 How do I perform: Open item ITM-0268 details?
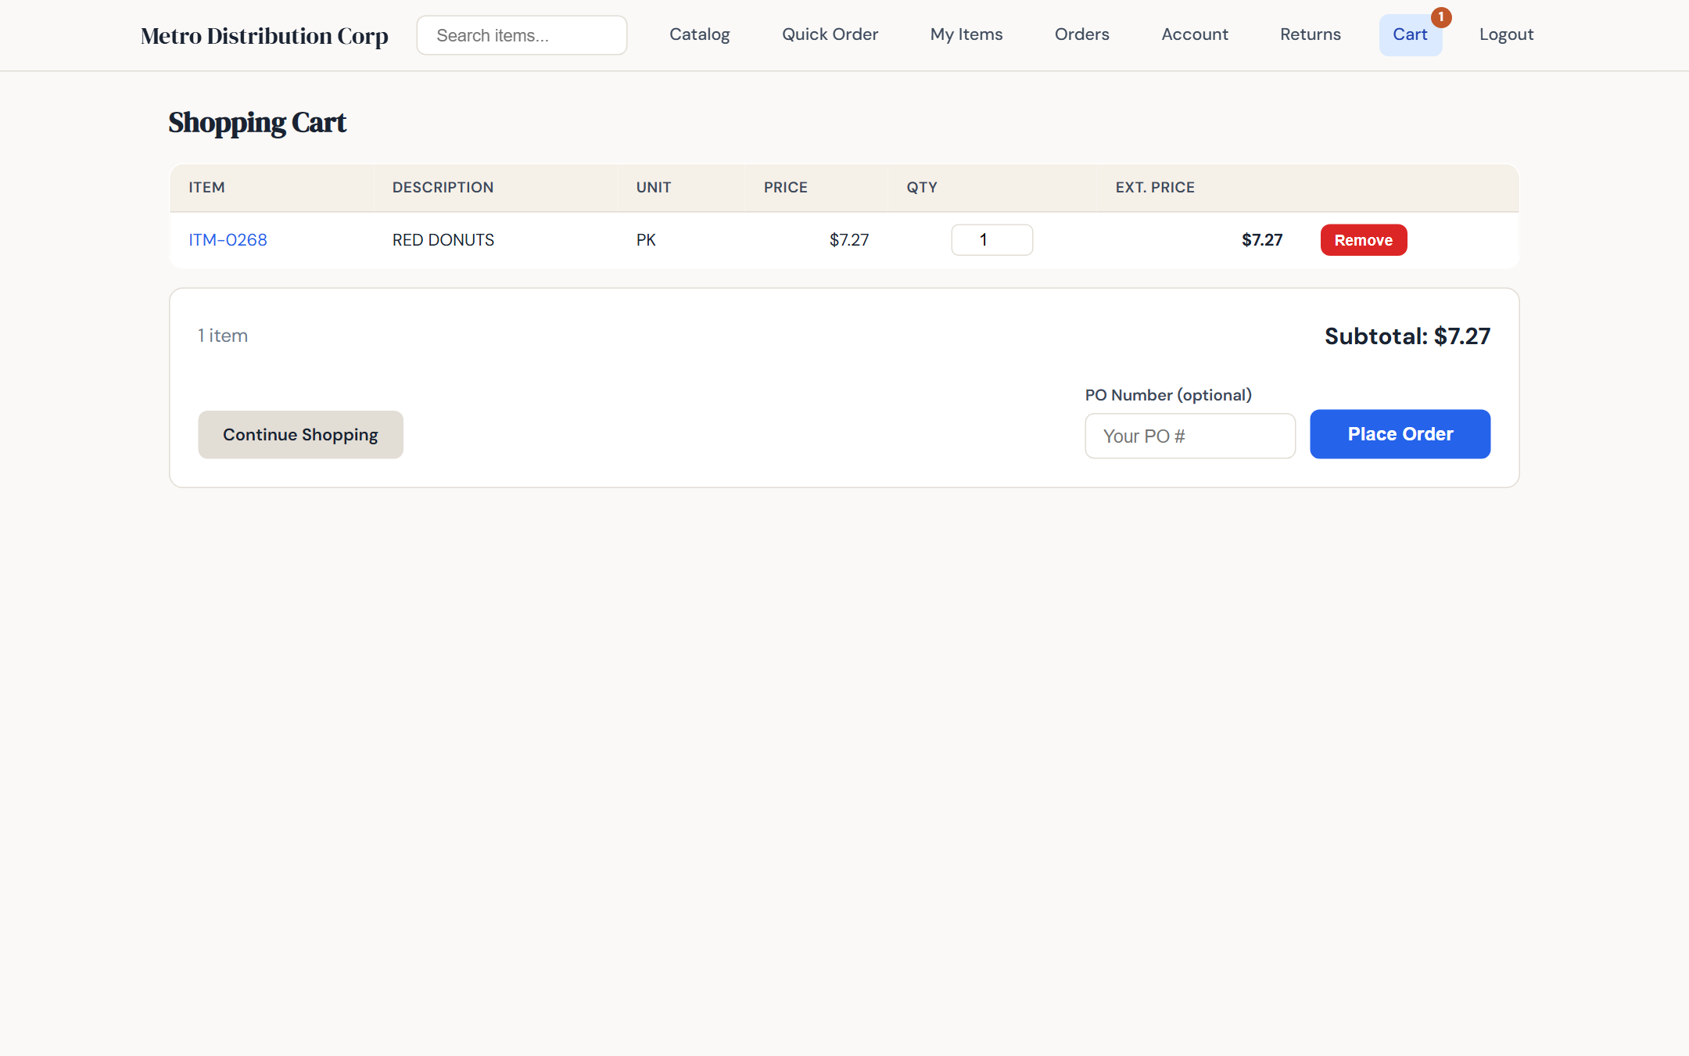coord(228,239)
